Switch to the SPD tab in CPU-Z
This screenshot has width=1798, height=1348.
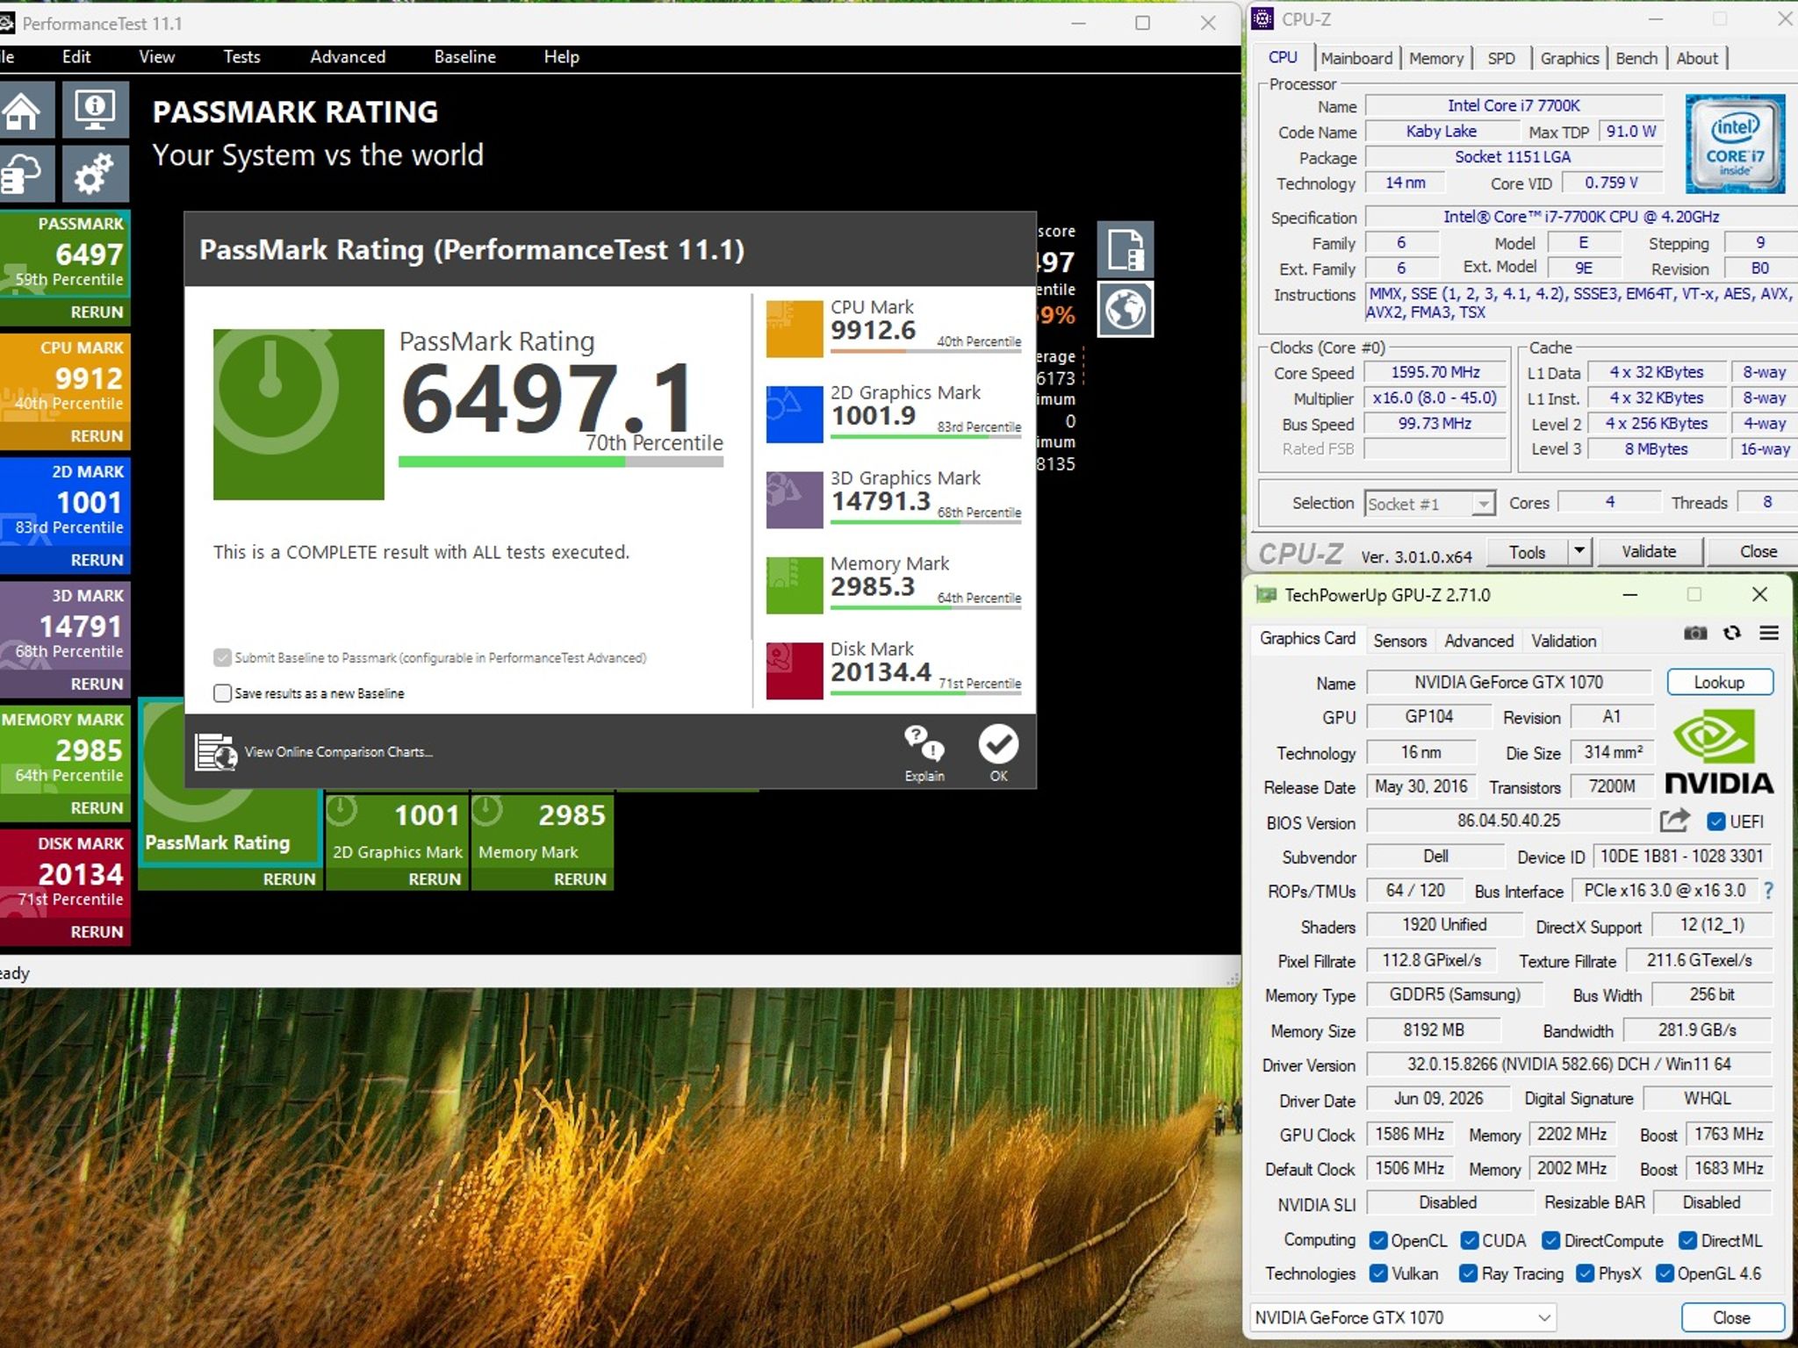pos(1501,58)
